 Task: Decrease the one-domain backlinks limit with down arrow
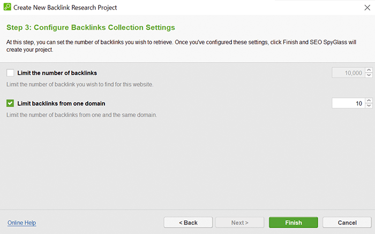(x=369, y=106)
